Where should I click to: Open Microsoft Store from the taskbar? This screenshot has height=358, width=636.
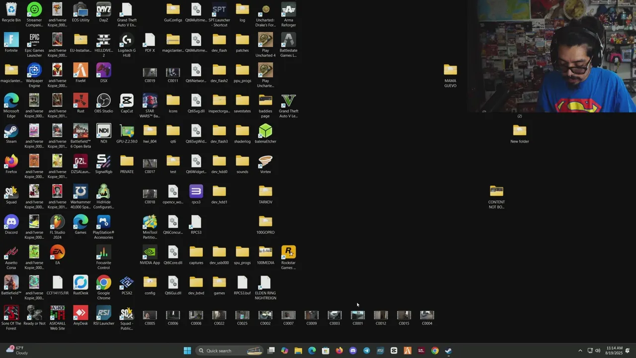(325, 351)
